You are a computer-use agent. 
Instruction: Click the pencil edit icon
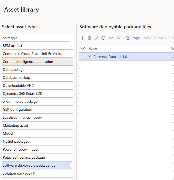[96, 38]
